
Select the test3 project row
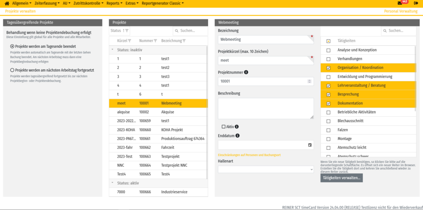[x=158, y=77]
